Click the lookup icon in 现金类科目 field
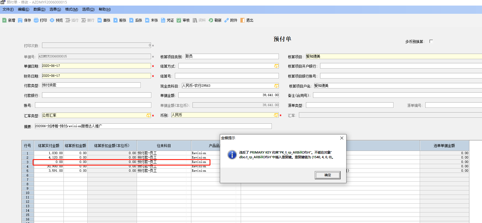 click(x=276, y=86)
